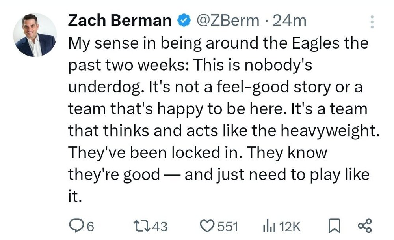The image size is (394, 240).
Task: Open view analytics bar chart icon
Action: pos(268,226)
